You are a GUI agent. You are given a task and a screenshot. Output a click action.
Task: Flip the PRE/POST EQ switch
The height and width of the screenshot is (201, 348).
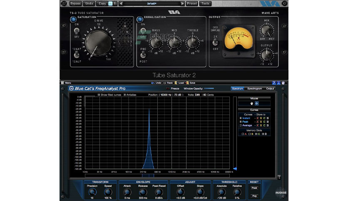143,54
